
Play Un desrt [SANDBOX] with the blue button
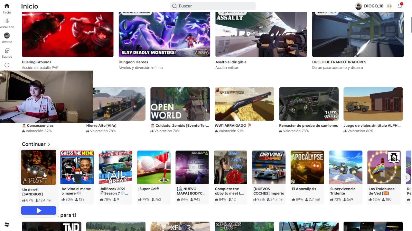tap(39, 210)
